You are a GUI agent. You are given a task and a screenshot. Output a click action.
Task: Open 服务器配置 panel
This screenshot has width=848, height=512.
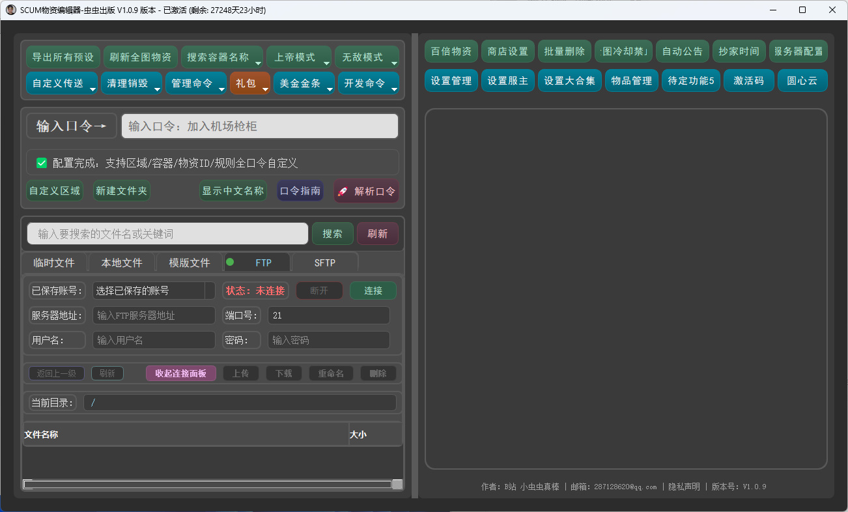coord(799,51)
